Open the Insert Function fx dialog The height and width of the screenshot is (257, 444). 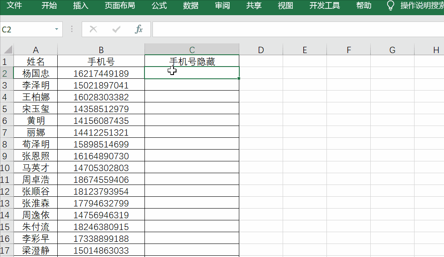[x=139, y=29]
